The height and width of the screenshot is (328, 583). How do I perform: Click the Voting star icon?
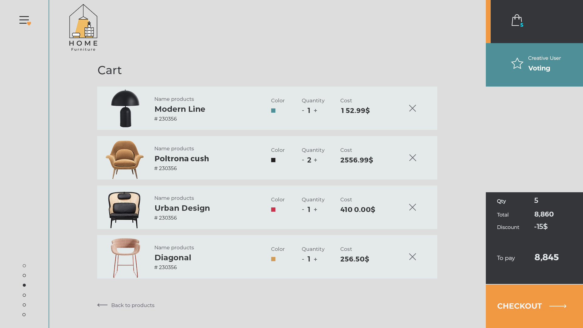tap(517, 63)
